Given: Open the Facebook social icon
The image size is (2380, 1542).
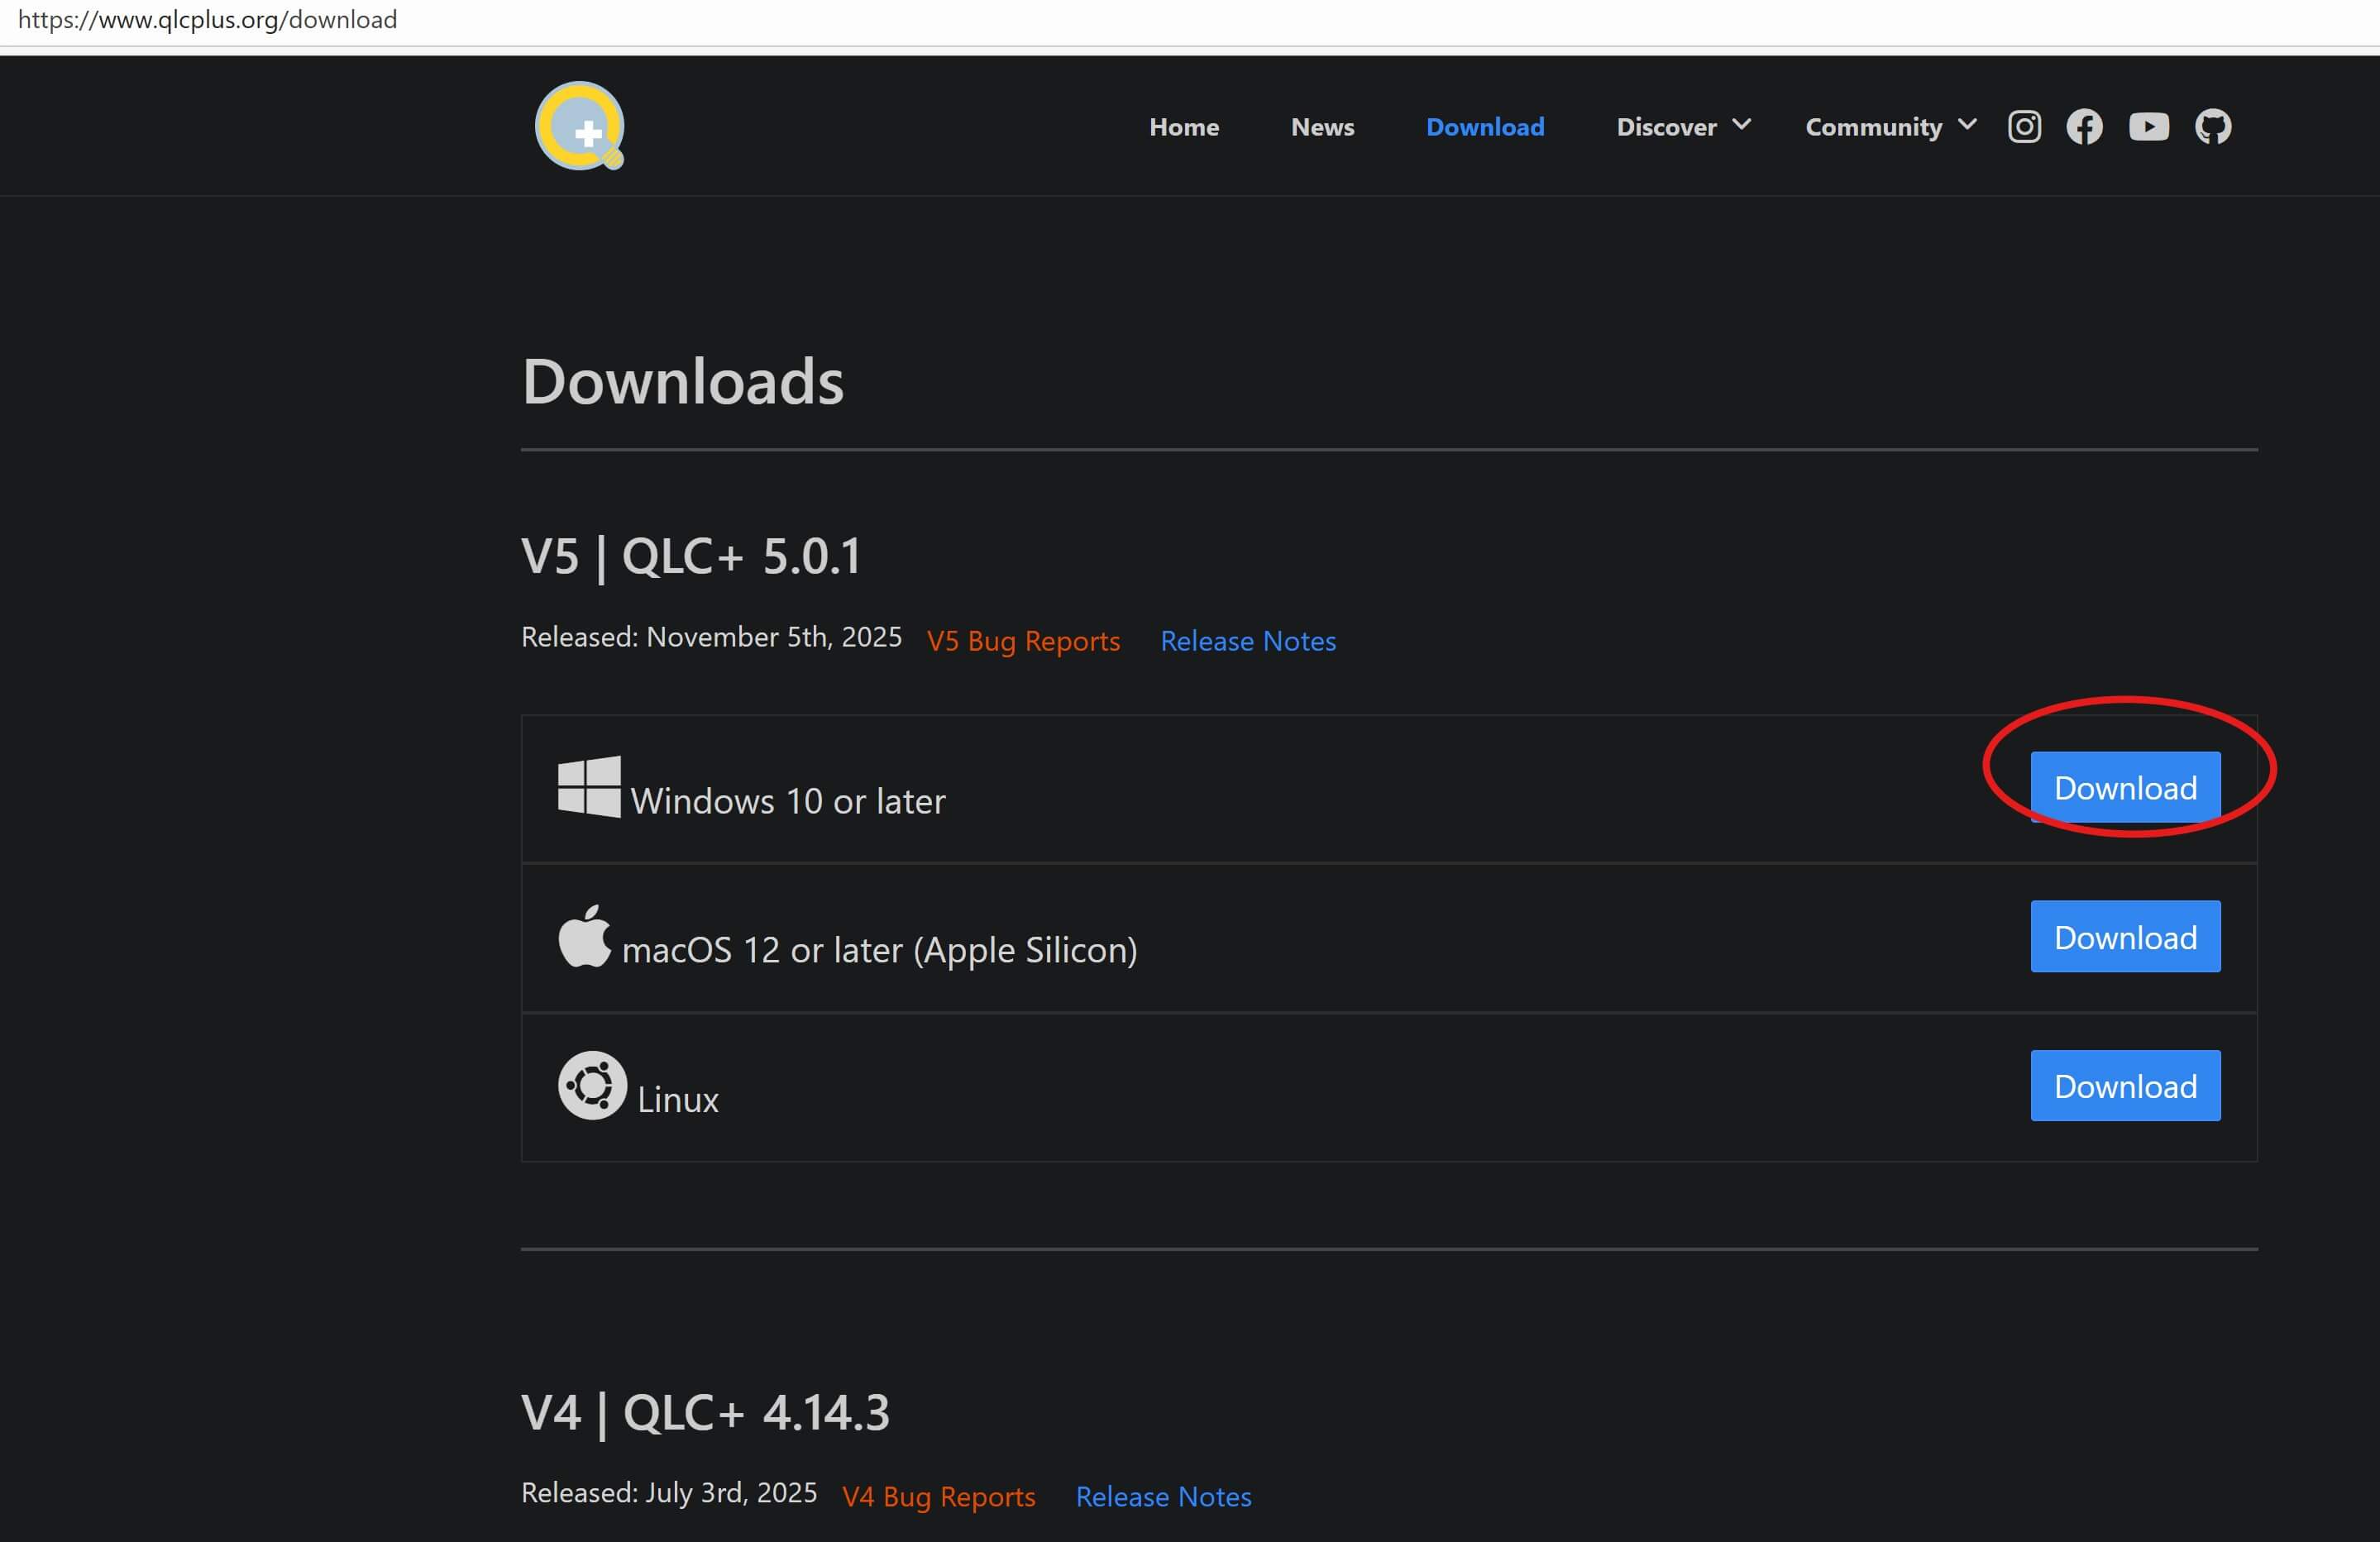Looking at the screenshot, I should [2084, 127].
